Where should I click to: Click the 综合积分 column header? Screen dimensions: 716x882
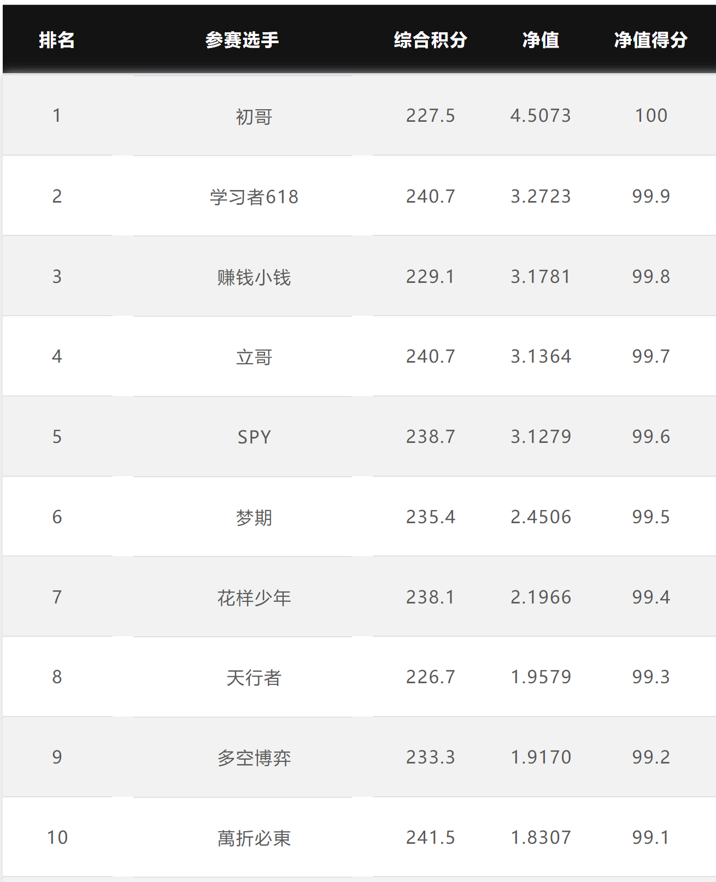coord(430,40)
